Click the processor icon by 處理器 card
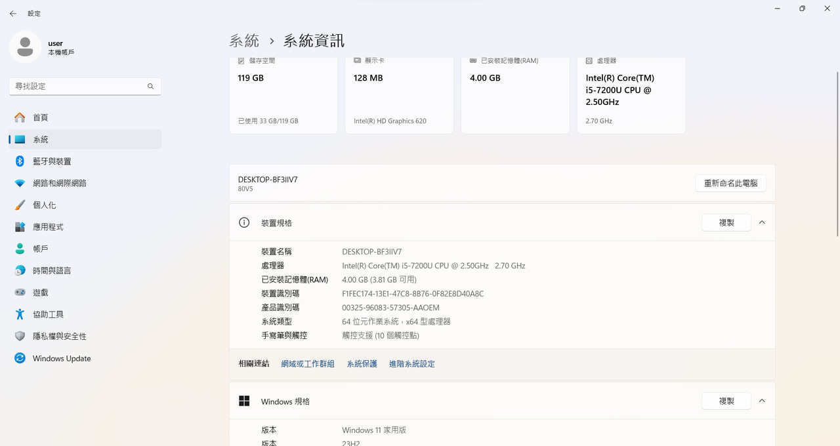Image resolution: width=840 pixels, height=446 pixels. point(589,60)
